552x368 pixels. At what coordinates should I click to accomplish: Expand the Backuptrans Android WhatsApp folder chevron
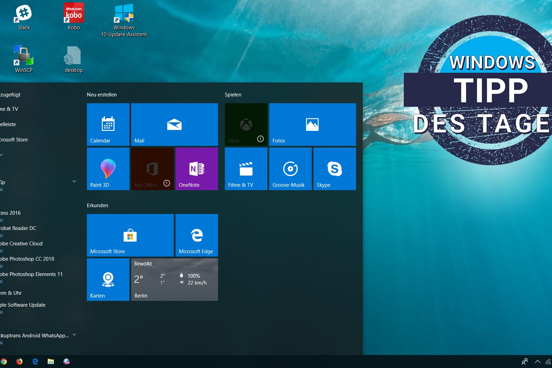74,335
